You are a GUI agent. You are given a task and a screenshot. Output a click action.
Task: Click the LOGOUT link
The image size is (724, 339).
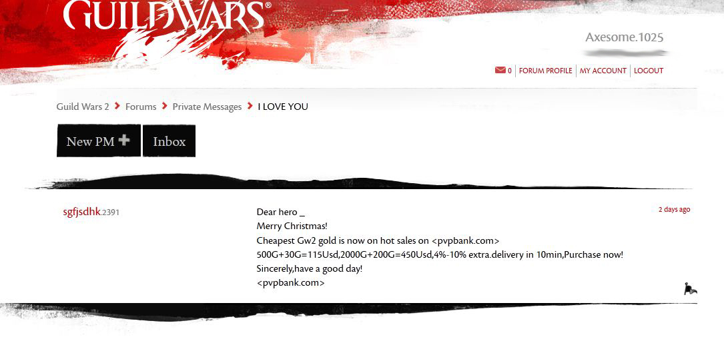(649, 71)
